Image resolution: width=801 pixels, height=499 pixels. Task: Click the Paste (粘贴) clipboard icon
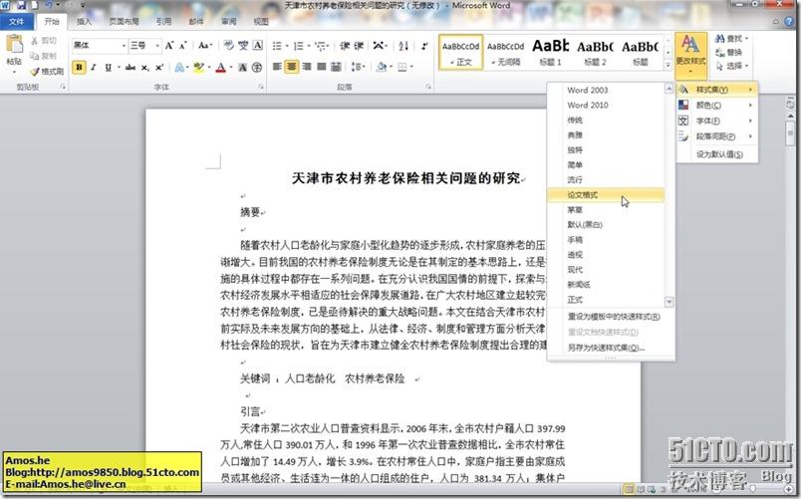[x=14, y=45]
